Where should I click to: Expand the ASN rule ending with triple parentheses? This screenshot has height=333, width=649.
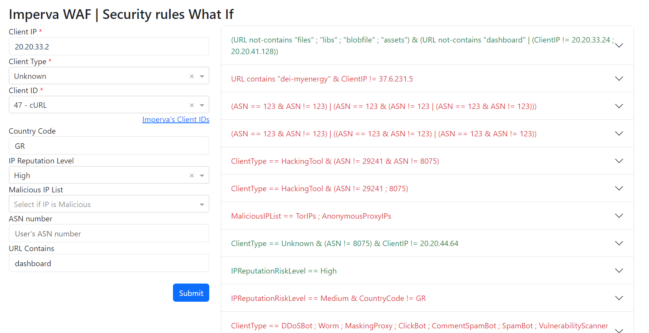coord(619,106)
